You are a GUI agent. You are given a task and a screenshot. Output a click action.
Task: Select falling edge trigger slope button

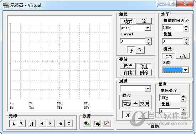140,50
